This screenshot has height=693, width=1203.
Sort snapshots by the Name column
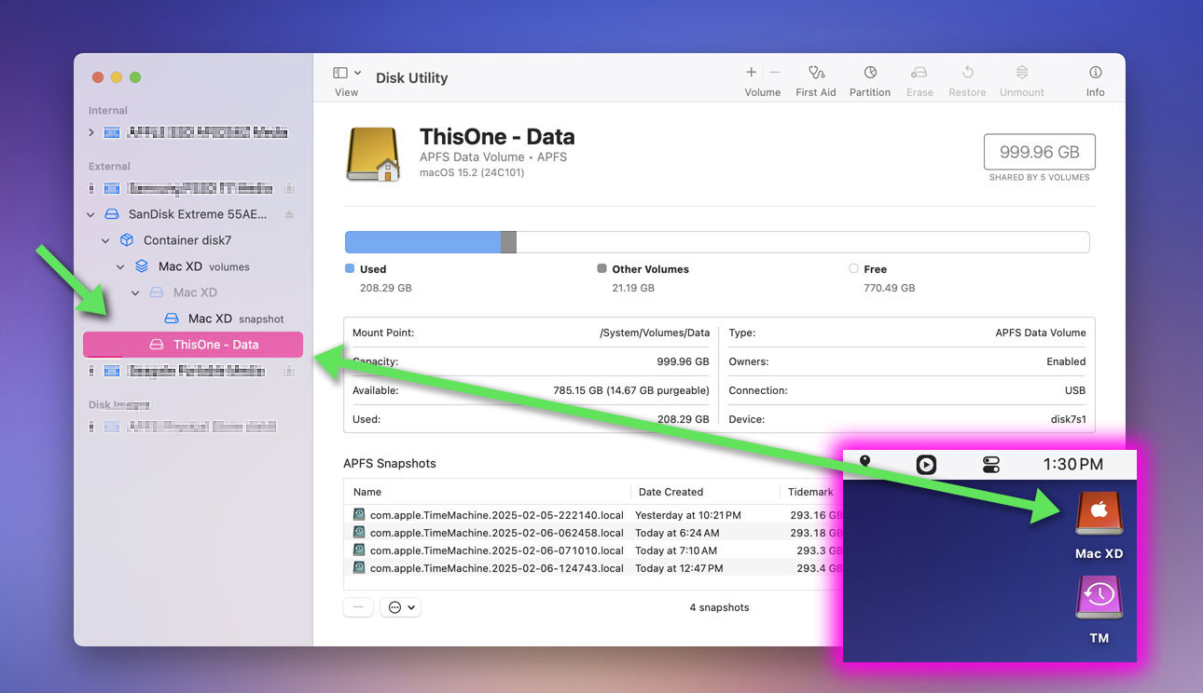pyautogui.click(x=488, y=492)
